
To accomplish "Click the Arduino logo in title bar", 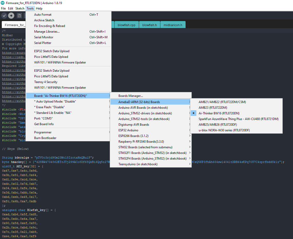I will [x=3, y=3].
